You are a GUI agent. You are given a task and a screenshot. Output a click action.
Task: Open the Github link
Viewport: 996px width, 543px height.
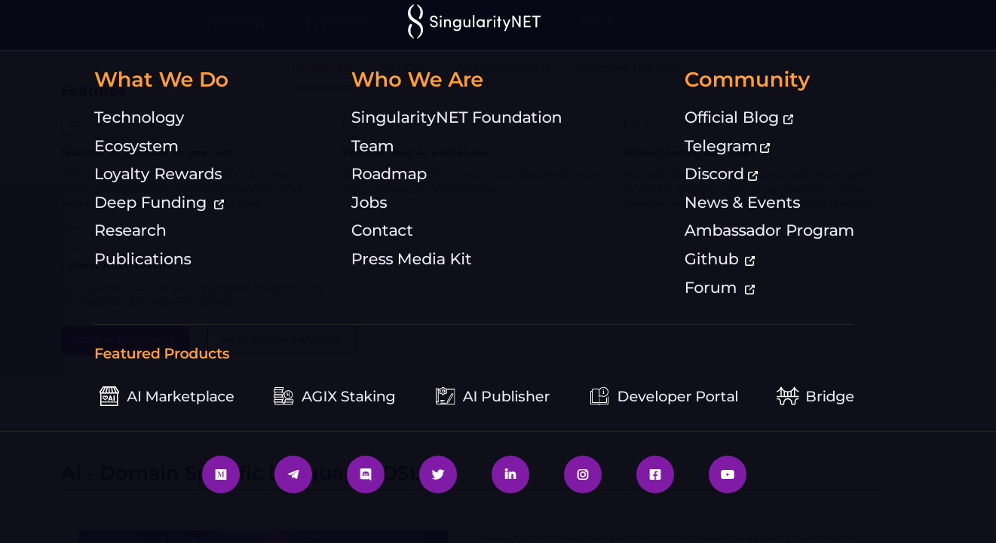(x=711, y=259)
